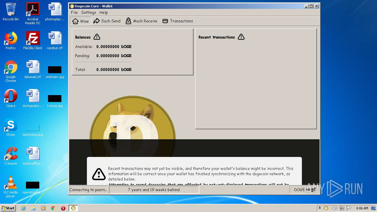Select motionoffice document on desktop
This screenshot has height=212, width=377.
(x=33, y=156)
